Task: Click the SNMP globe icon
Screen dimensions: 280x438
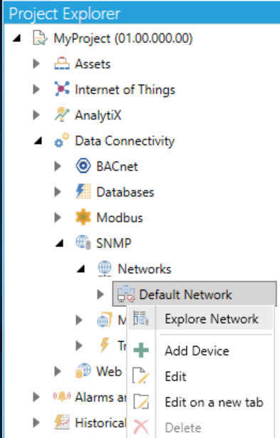Action: [83, 242]
